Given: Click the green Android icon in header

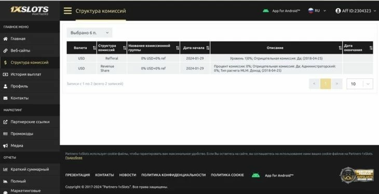Looking at the screenshot, I should 266,11.
